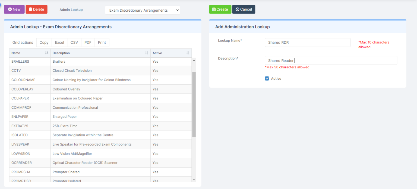Viewport: 417px width, 189px height.
Task: Sort the Active column using sort icon
Action: (x=188, y=53)
